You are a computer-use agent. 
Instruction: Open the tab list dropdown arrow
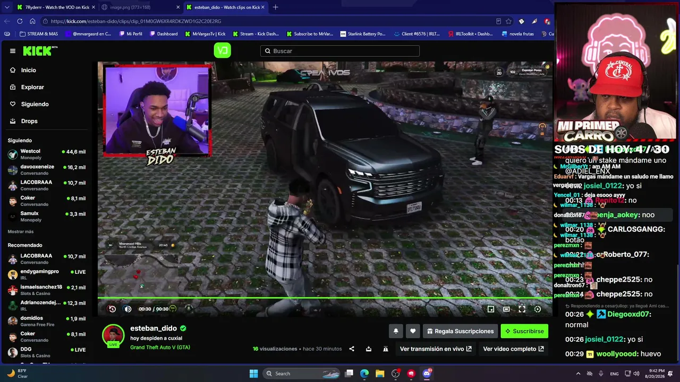click(6, 7)
